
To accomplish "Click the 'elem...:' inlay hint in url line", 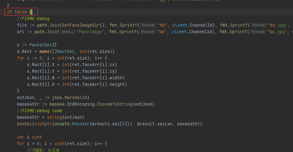I will tap(68, 32).
